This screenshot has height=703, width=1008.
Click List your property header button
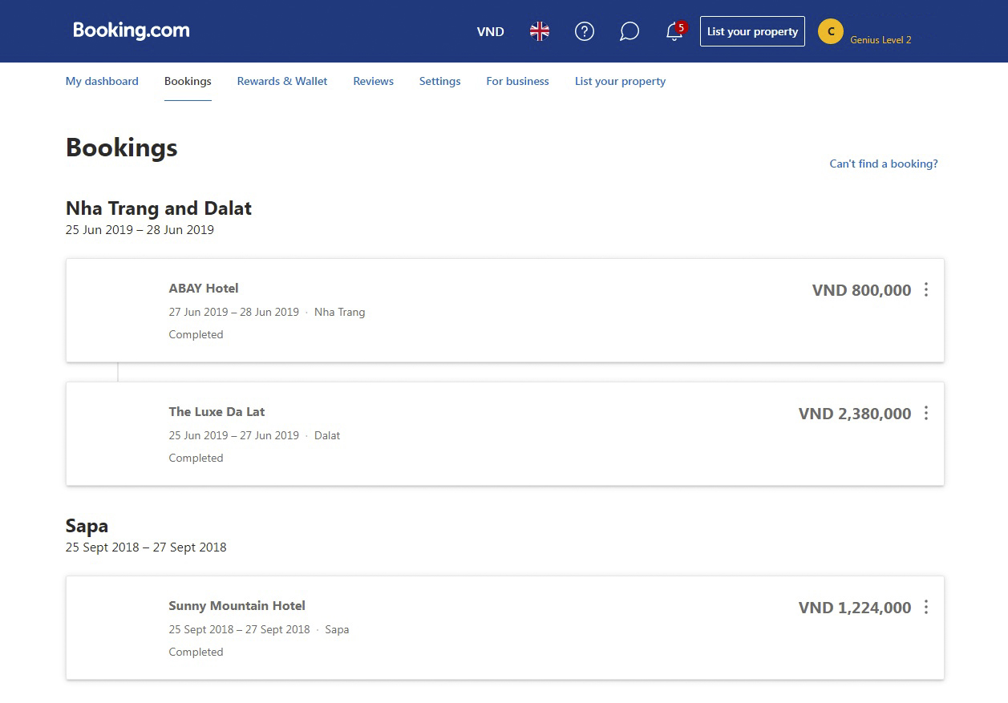click(x=752, y=31)
